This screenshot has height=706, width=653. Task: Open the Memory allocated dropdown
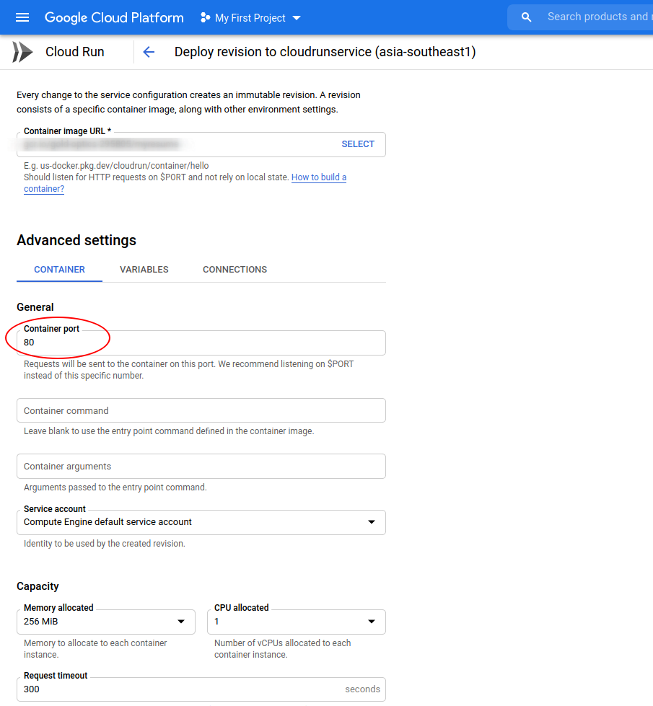coord(106,622)
